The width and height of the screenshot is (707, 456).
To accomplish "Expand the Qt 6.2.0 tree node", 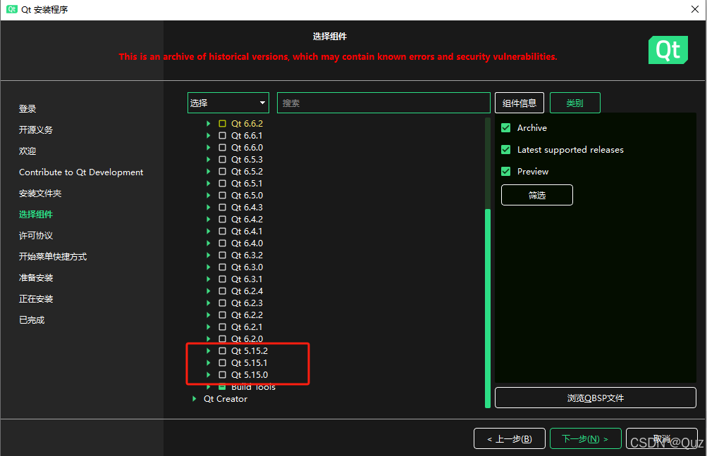I will coord(209,339).
